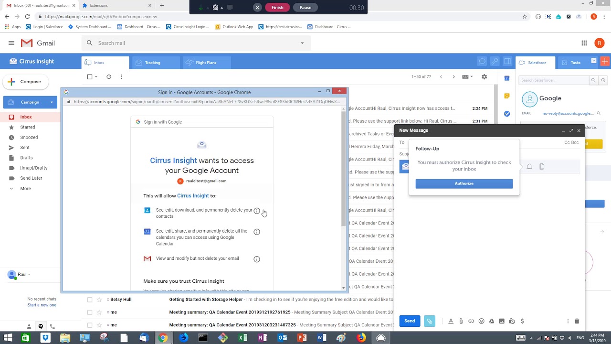Click the Send button

click(x=410, y=321)
